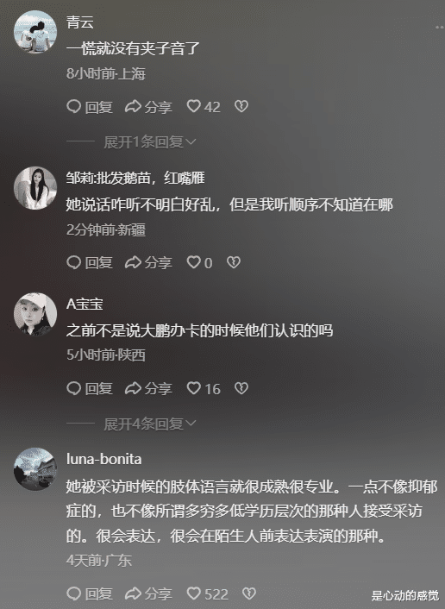Dislike A宝宝's comment via broken heart
The image size is (445, 609).
pyautogui.click(x=241, y=388)
